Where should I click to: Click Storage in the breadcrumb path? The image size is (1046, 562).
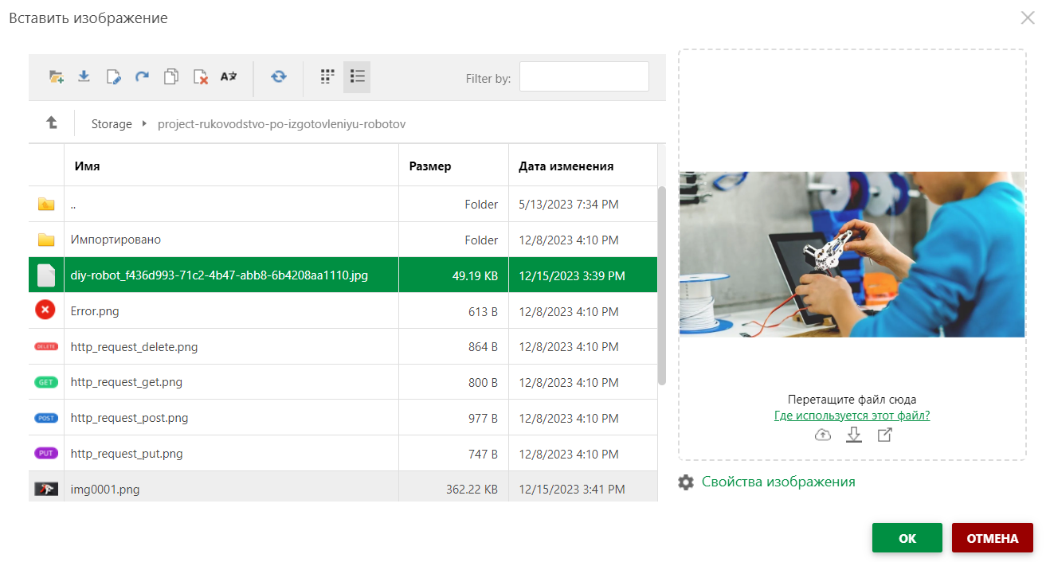point(112,124)
